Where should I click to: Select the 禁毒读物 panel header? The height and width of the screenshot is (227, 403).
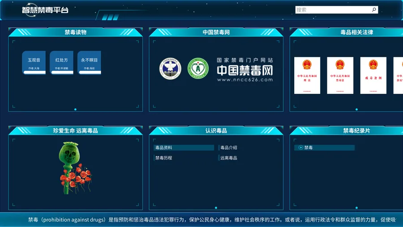point(75,32)
